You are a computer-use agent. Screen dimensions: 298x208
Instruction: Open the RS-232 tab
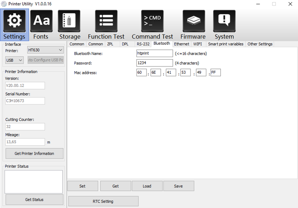[142, 44]
